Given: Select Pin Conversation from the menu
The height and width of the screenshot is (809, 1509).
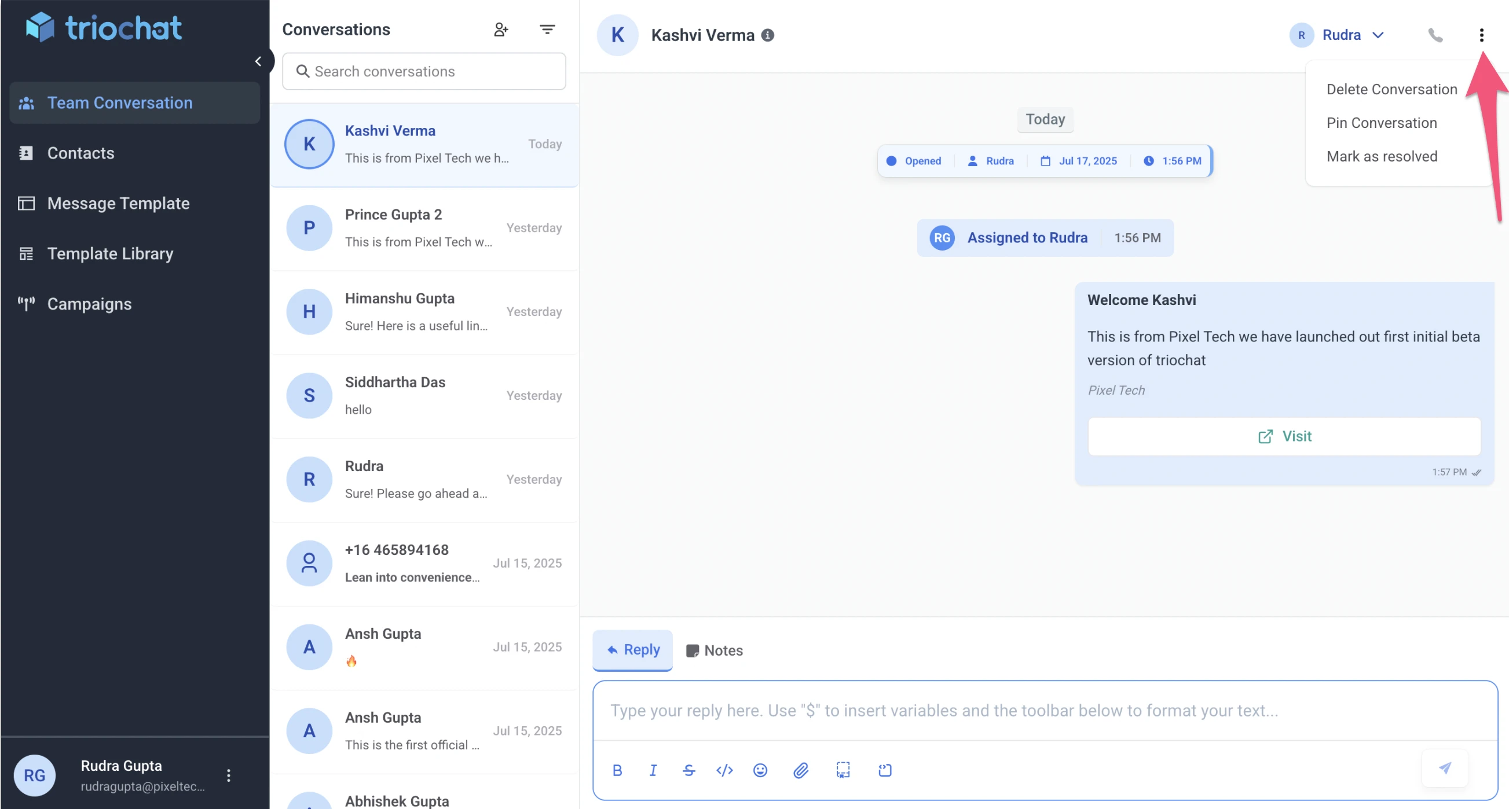Looking at the screenshot, I should coord(1381,122).
